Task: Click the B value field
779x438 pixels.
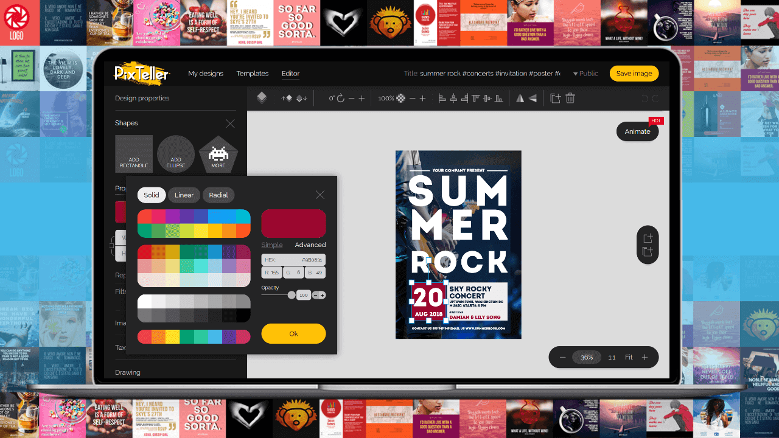Action: coord(315,273)
